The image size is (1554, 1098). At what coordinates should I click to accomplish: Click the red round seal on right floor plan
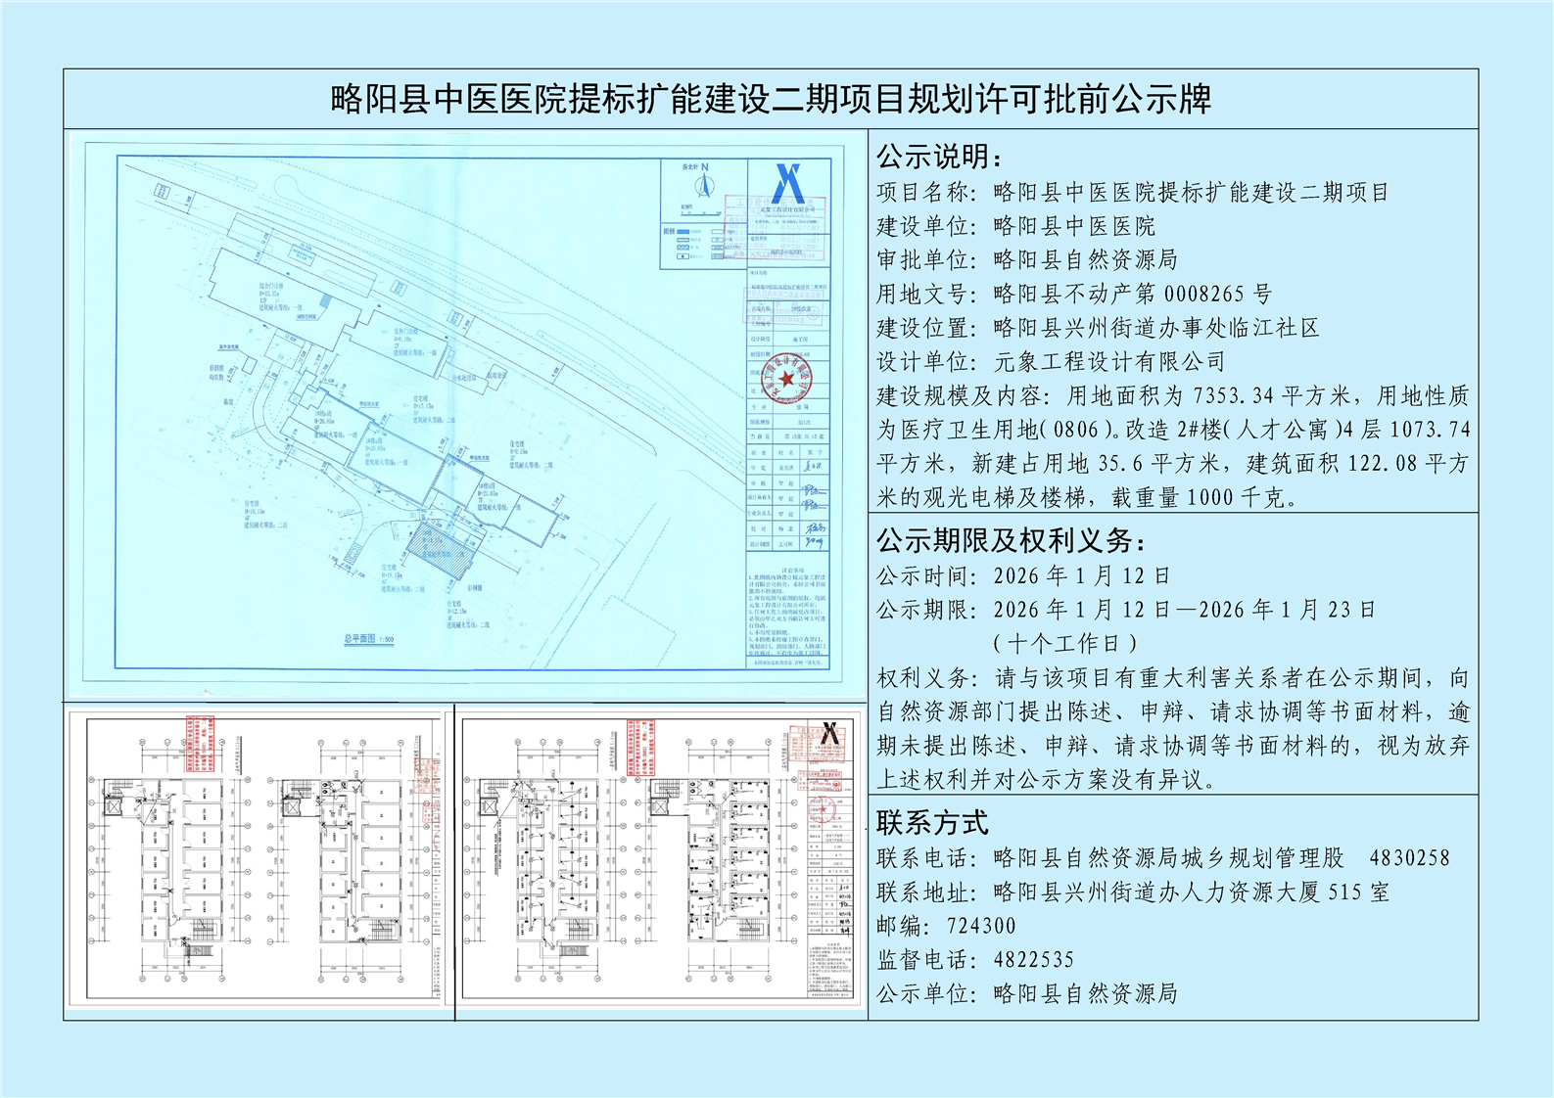click(x=822, y=808)
